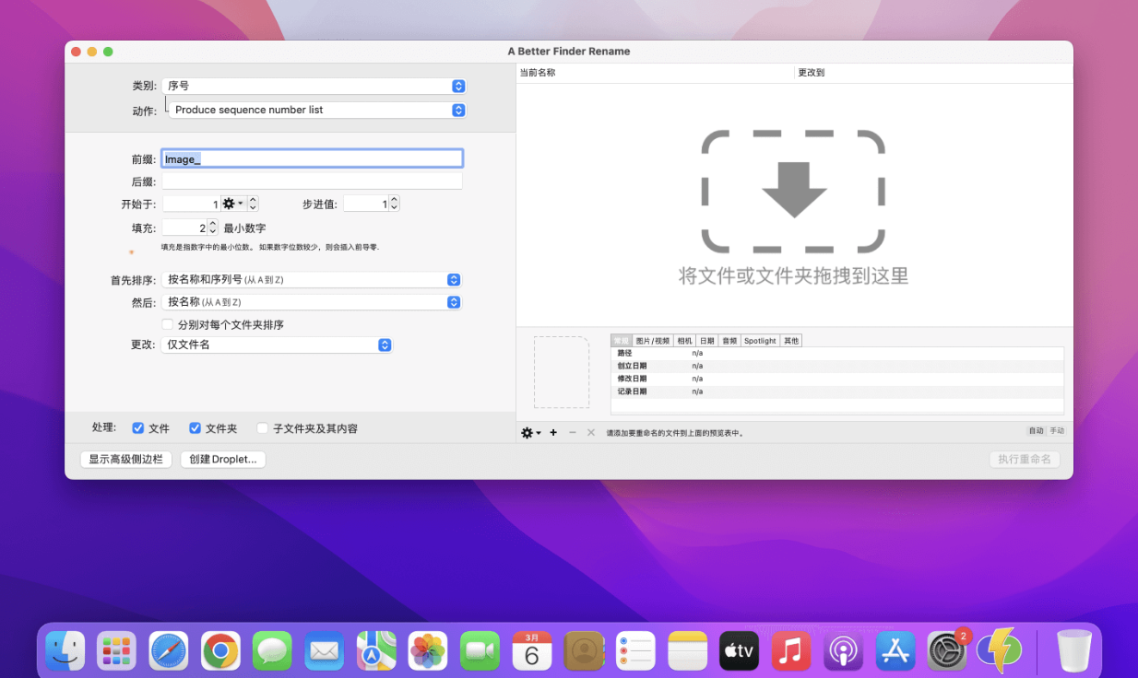Select the 路径 metadata row

[837, 353]
